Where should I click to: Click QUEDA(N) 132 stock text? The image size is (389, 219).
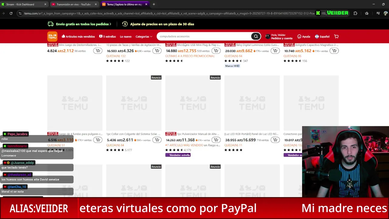click(x=116, y=56)
